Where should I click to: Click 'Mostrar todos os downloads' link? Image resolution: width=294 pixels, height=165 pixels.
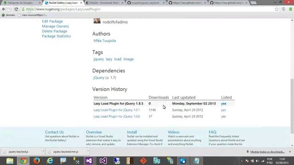coord(267,152)
